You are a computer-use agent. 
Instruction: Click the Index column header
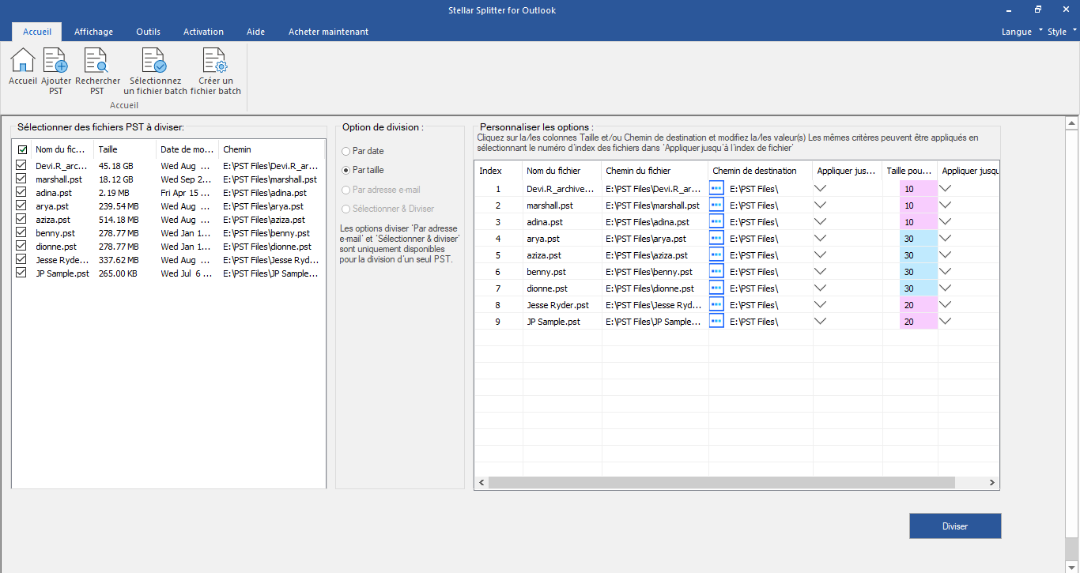(x=498, y=171)
